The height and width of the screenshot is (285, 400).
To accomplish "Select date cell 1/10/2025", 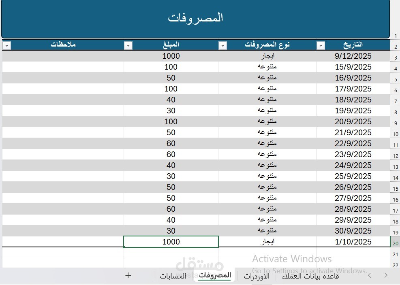I will tap(353, 242).
